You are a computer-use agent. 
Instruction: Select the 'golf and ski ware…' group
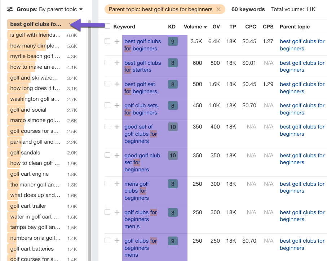[x=43, y=78]
